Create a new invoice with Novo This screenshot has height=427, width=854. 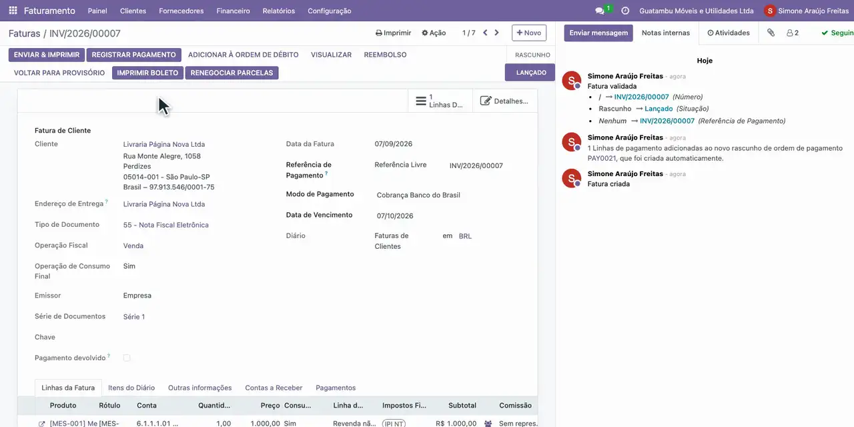point(529,33)
